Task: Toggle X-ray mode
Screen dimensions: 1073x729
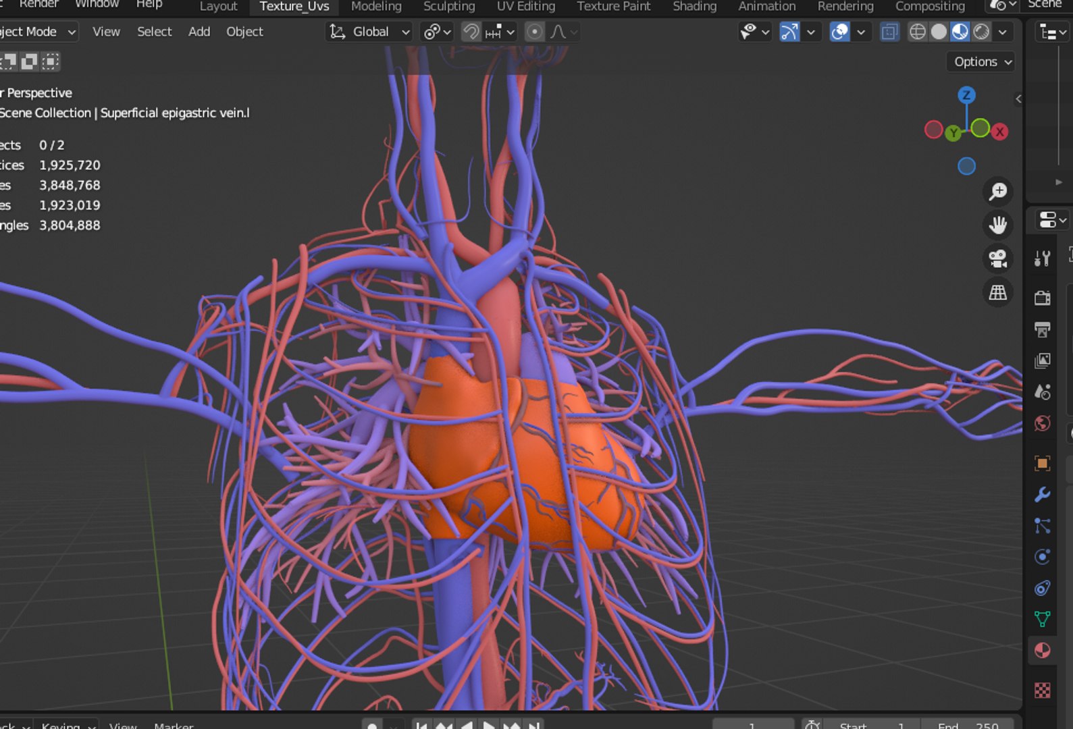Action: pos(890,32)
